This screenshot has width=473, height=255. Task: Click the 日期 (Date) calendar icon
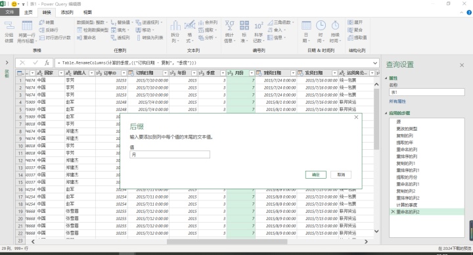point(306,26)
